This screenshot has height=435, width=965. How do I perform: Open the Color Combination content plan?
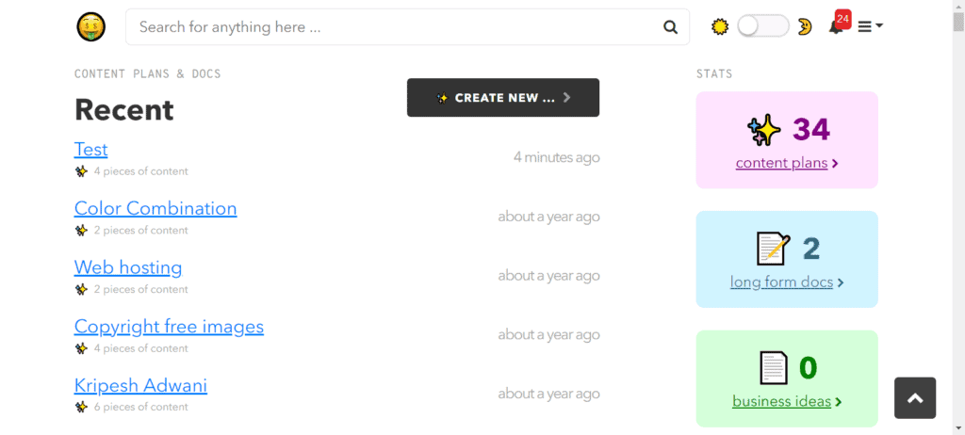click(x=155, y=208)
